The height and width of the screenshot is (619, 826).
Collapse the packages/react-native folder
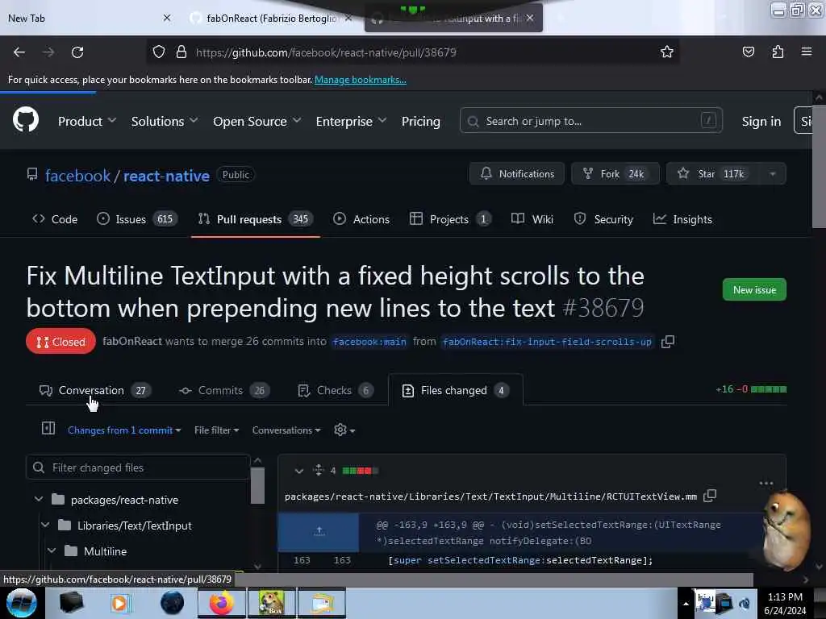[39, 499]
